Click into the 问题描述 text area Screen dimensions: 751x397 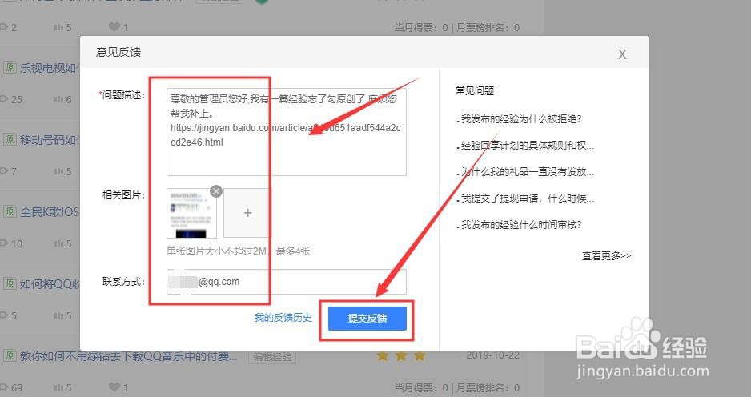[x=287, y=132]
